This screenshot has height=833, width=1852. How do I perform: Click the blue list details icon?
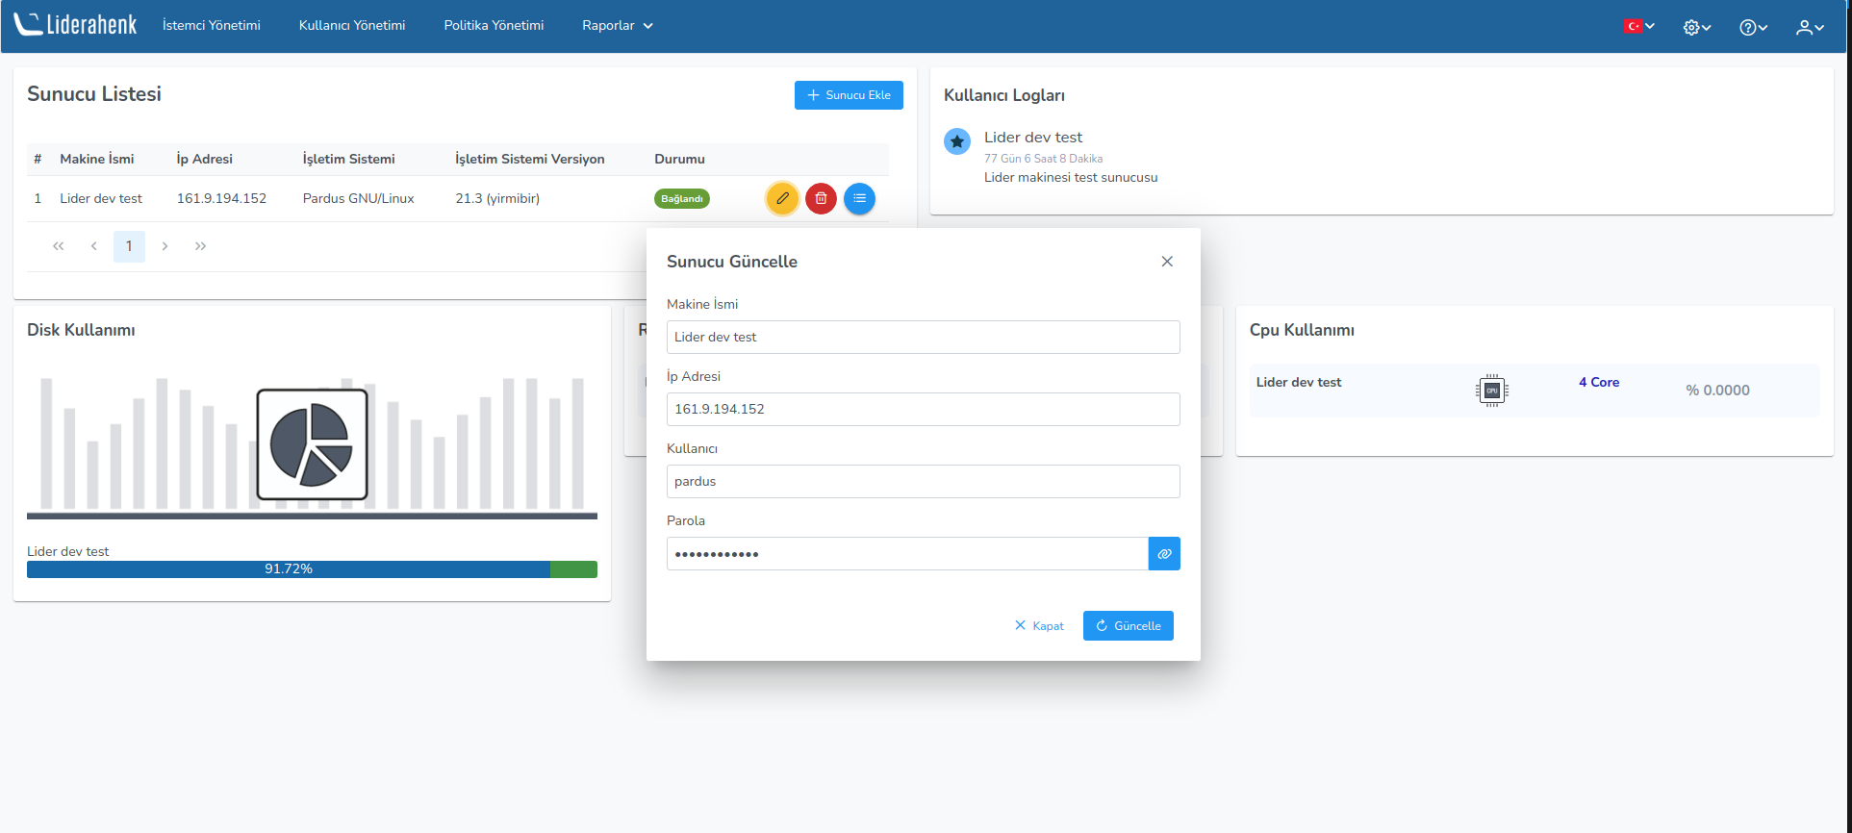coord(859,198)
